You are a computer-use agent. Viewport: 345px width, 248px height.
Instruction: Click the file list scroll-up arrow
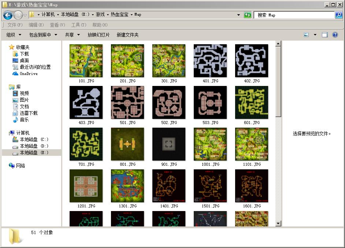278,44
